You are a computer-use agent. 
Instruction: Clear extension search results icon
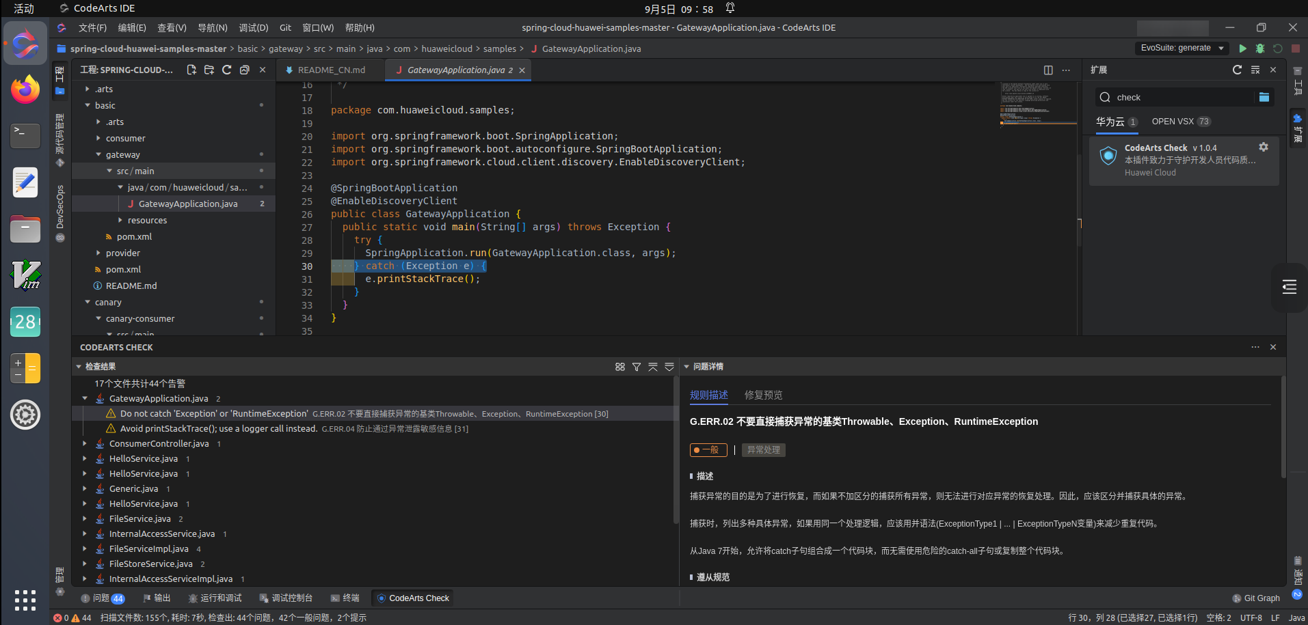(1255, 70)
